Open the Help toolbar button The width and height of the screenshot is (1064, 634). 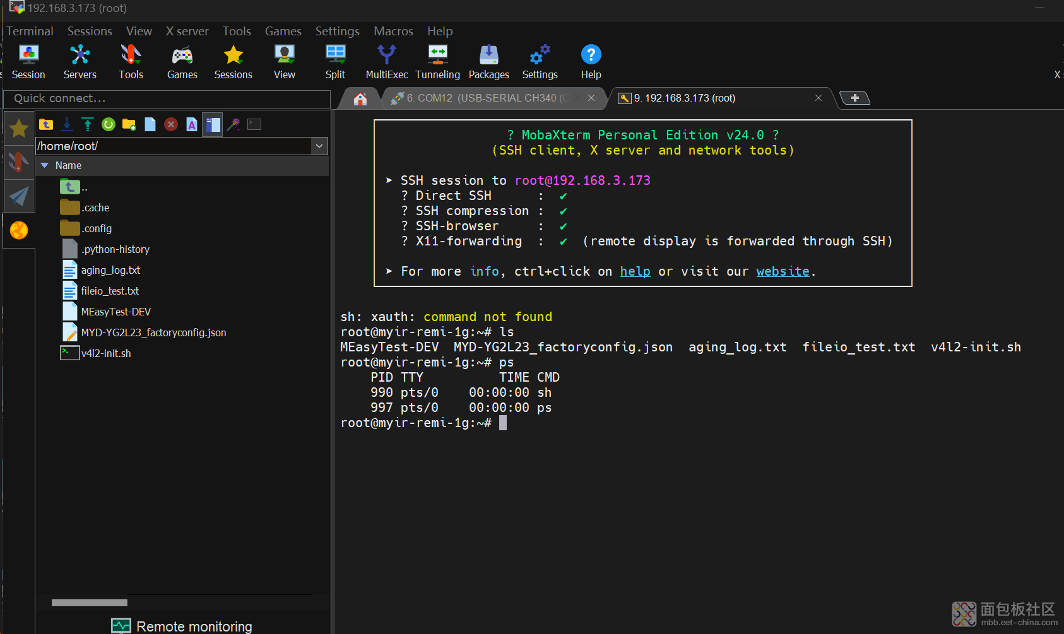click(x=591, y=62)
